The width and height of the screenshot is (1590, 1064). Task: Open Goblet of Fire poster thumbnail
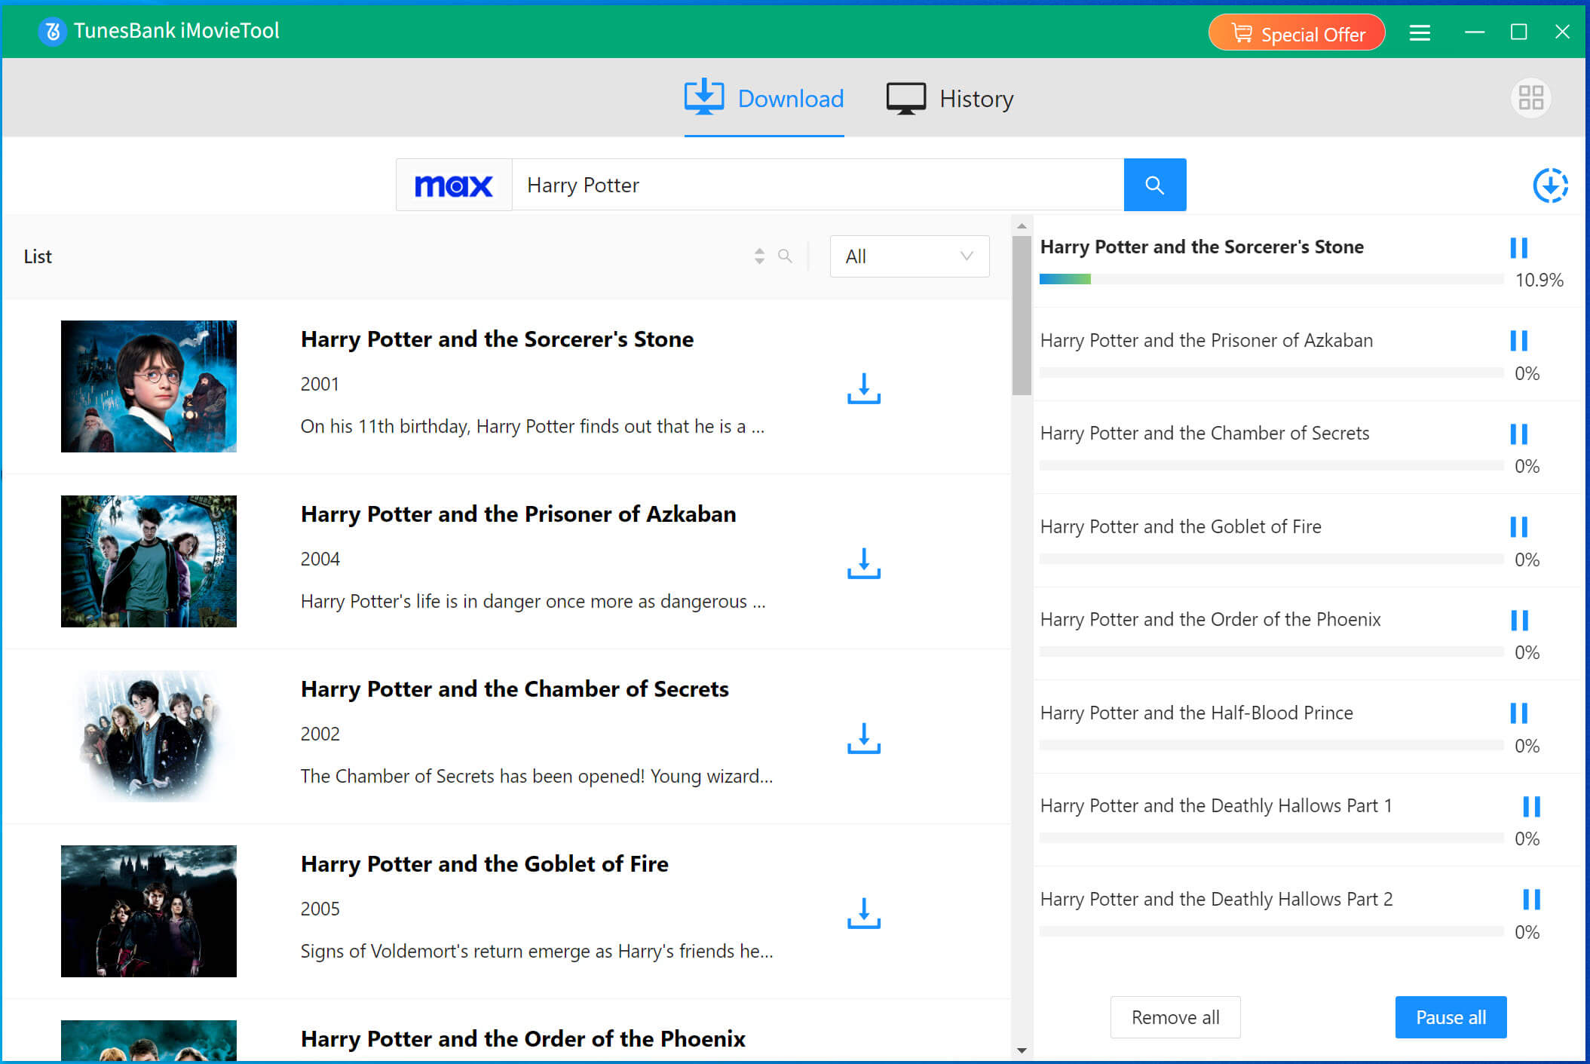click(x=149, y=911)
